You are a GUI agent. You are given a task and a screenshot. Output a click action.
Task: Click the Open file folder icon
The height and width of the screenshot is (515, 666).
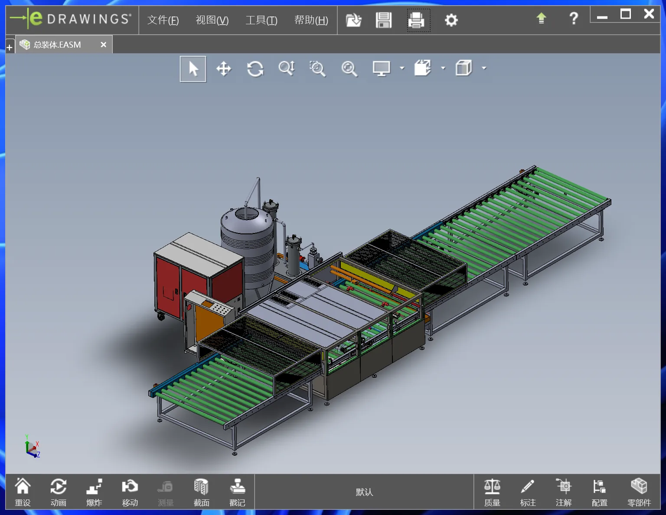pos(353,20)
